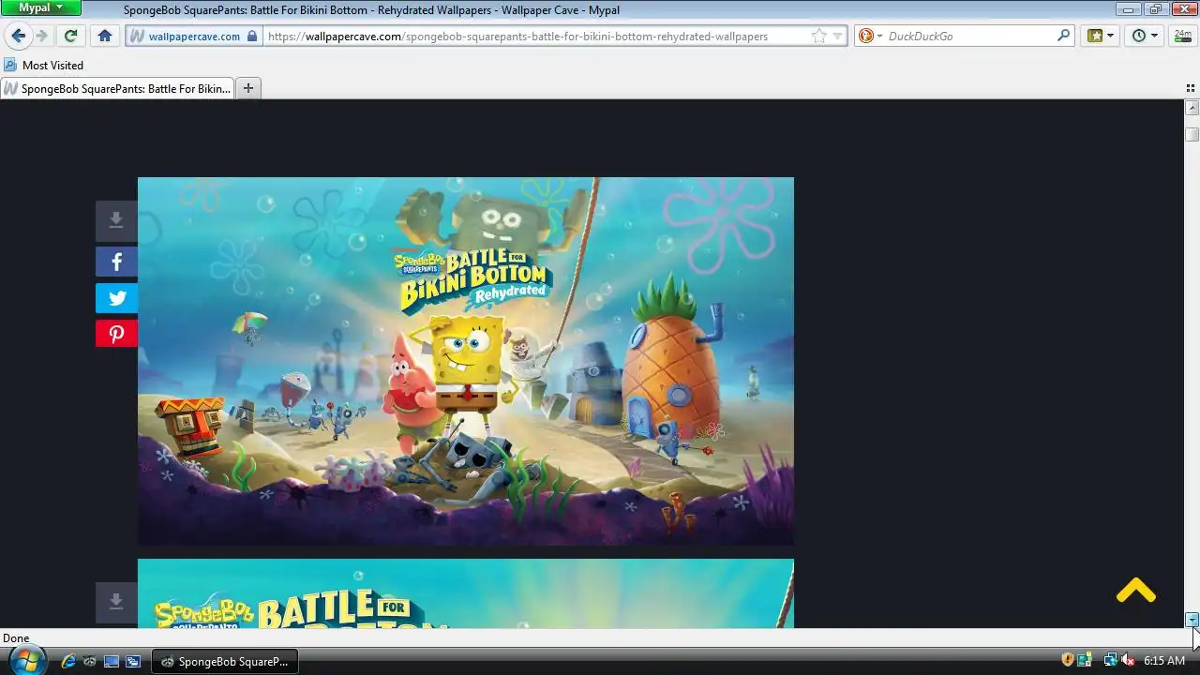
Task: Bookmark this page with the star icon
Action: tap(818, 36)
